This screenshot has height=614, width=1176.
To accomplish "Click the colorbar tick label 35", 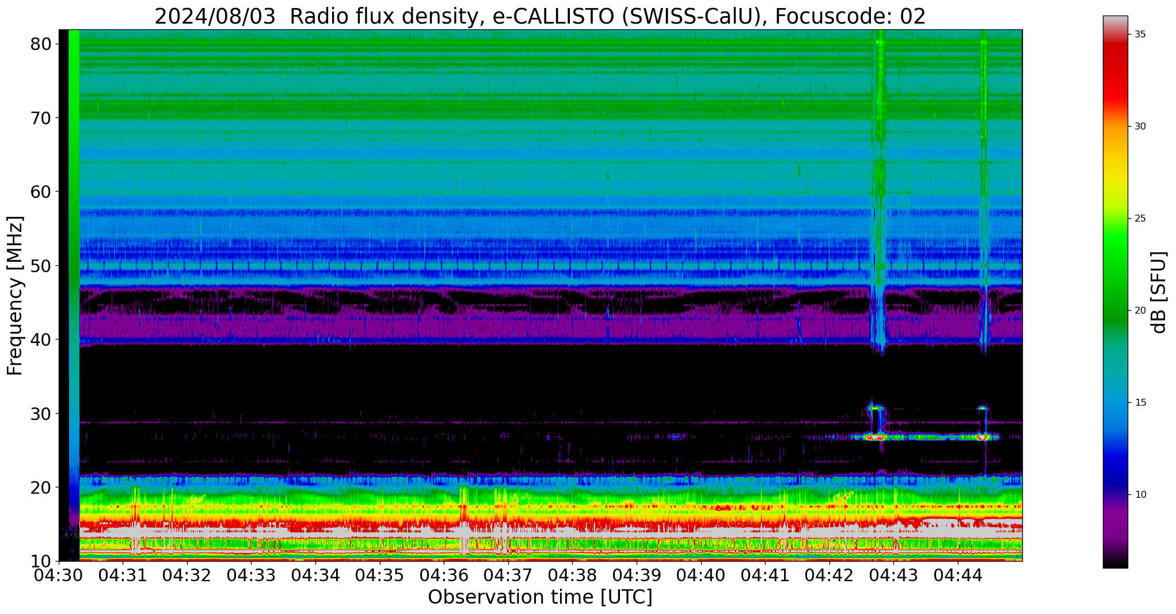I will coord(1140,35).
